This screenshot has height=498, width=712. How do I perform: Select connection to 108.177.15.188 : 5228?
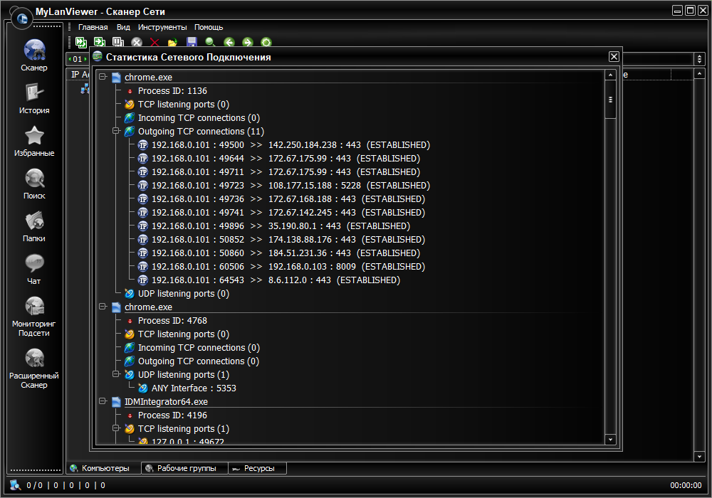[290, 186]
